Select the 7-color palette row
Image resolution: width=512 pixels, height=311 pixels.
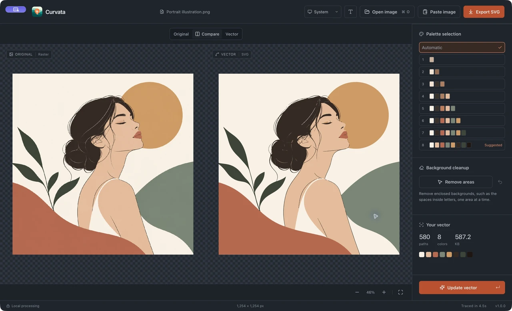pos(462,133)
